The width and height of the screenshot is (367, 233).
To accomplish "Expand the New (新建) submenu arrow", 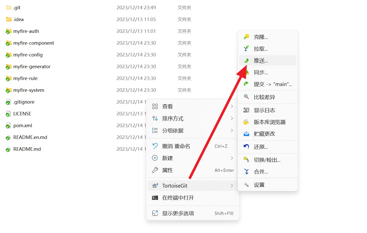I will 232,158.
